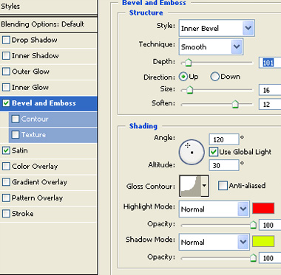Image resolution: width=281 pixels, height=275 pixels.
Task: Select the Drop Shadow effect label
Action: point(35,40)
